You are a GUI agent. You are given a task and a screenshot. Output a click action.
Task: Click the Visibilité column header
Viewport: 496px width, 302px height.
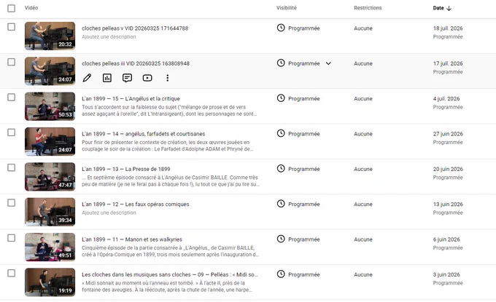(287, 8)
